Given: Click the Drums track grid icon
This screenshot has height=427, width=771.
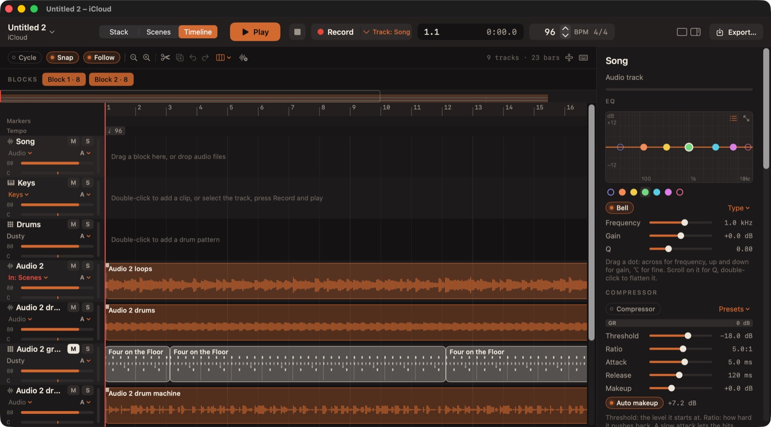Looking at the screenshot, I should pyautogui.click(x=10, y=224).
